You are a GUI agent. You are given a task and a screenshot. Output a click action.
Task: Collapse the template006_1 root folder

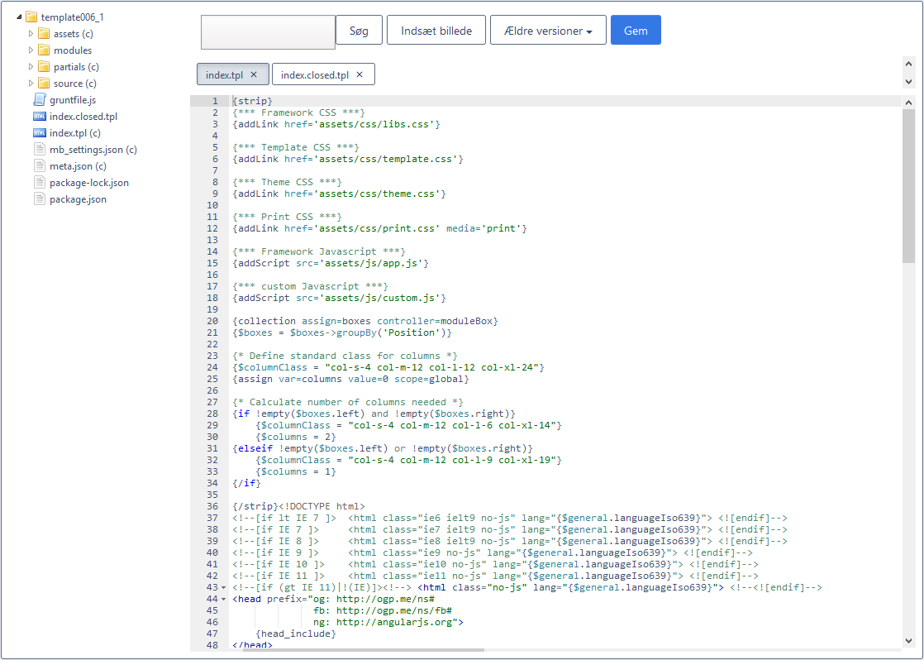19,17
